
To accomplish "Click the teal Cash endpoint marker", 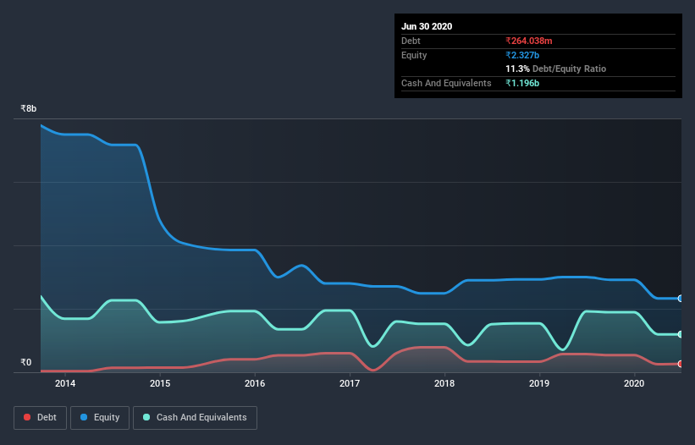I will pyautogui.click(x=681, y=334).
